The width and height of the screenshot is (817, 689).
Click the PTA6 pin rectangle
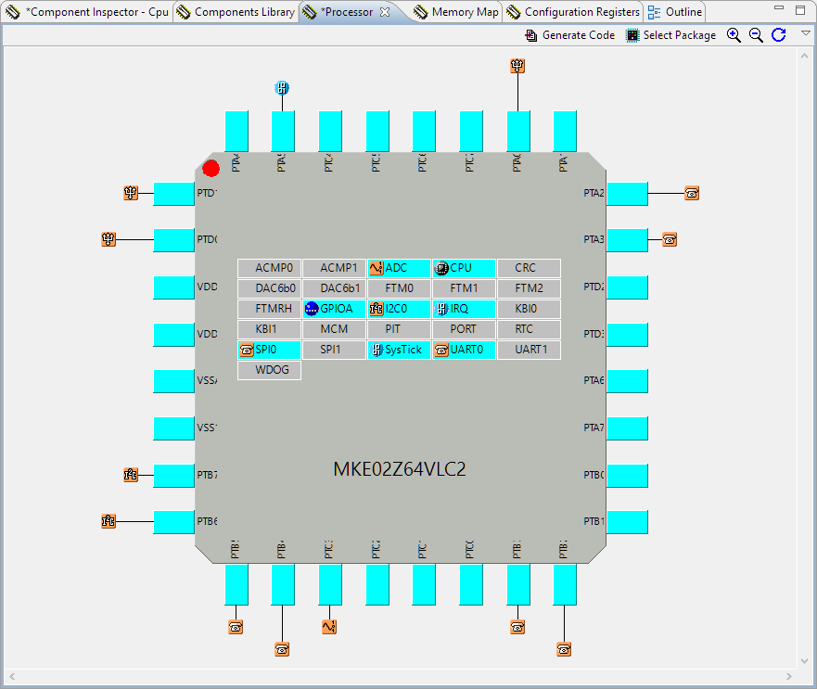tap(627, 381)
